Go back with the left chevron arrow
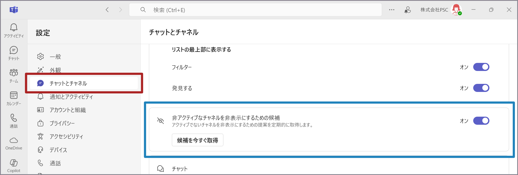Image resolution: width=518 pixels, height=175 pixels. point(107,10)
